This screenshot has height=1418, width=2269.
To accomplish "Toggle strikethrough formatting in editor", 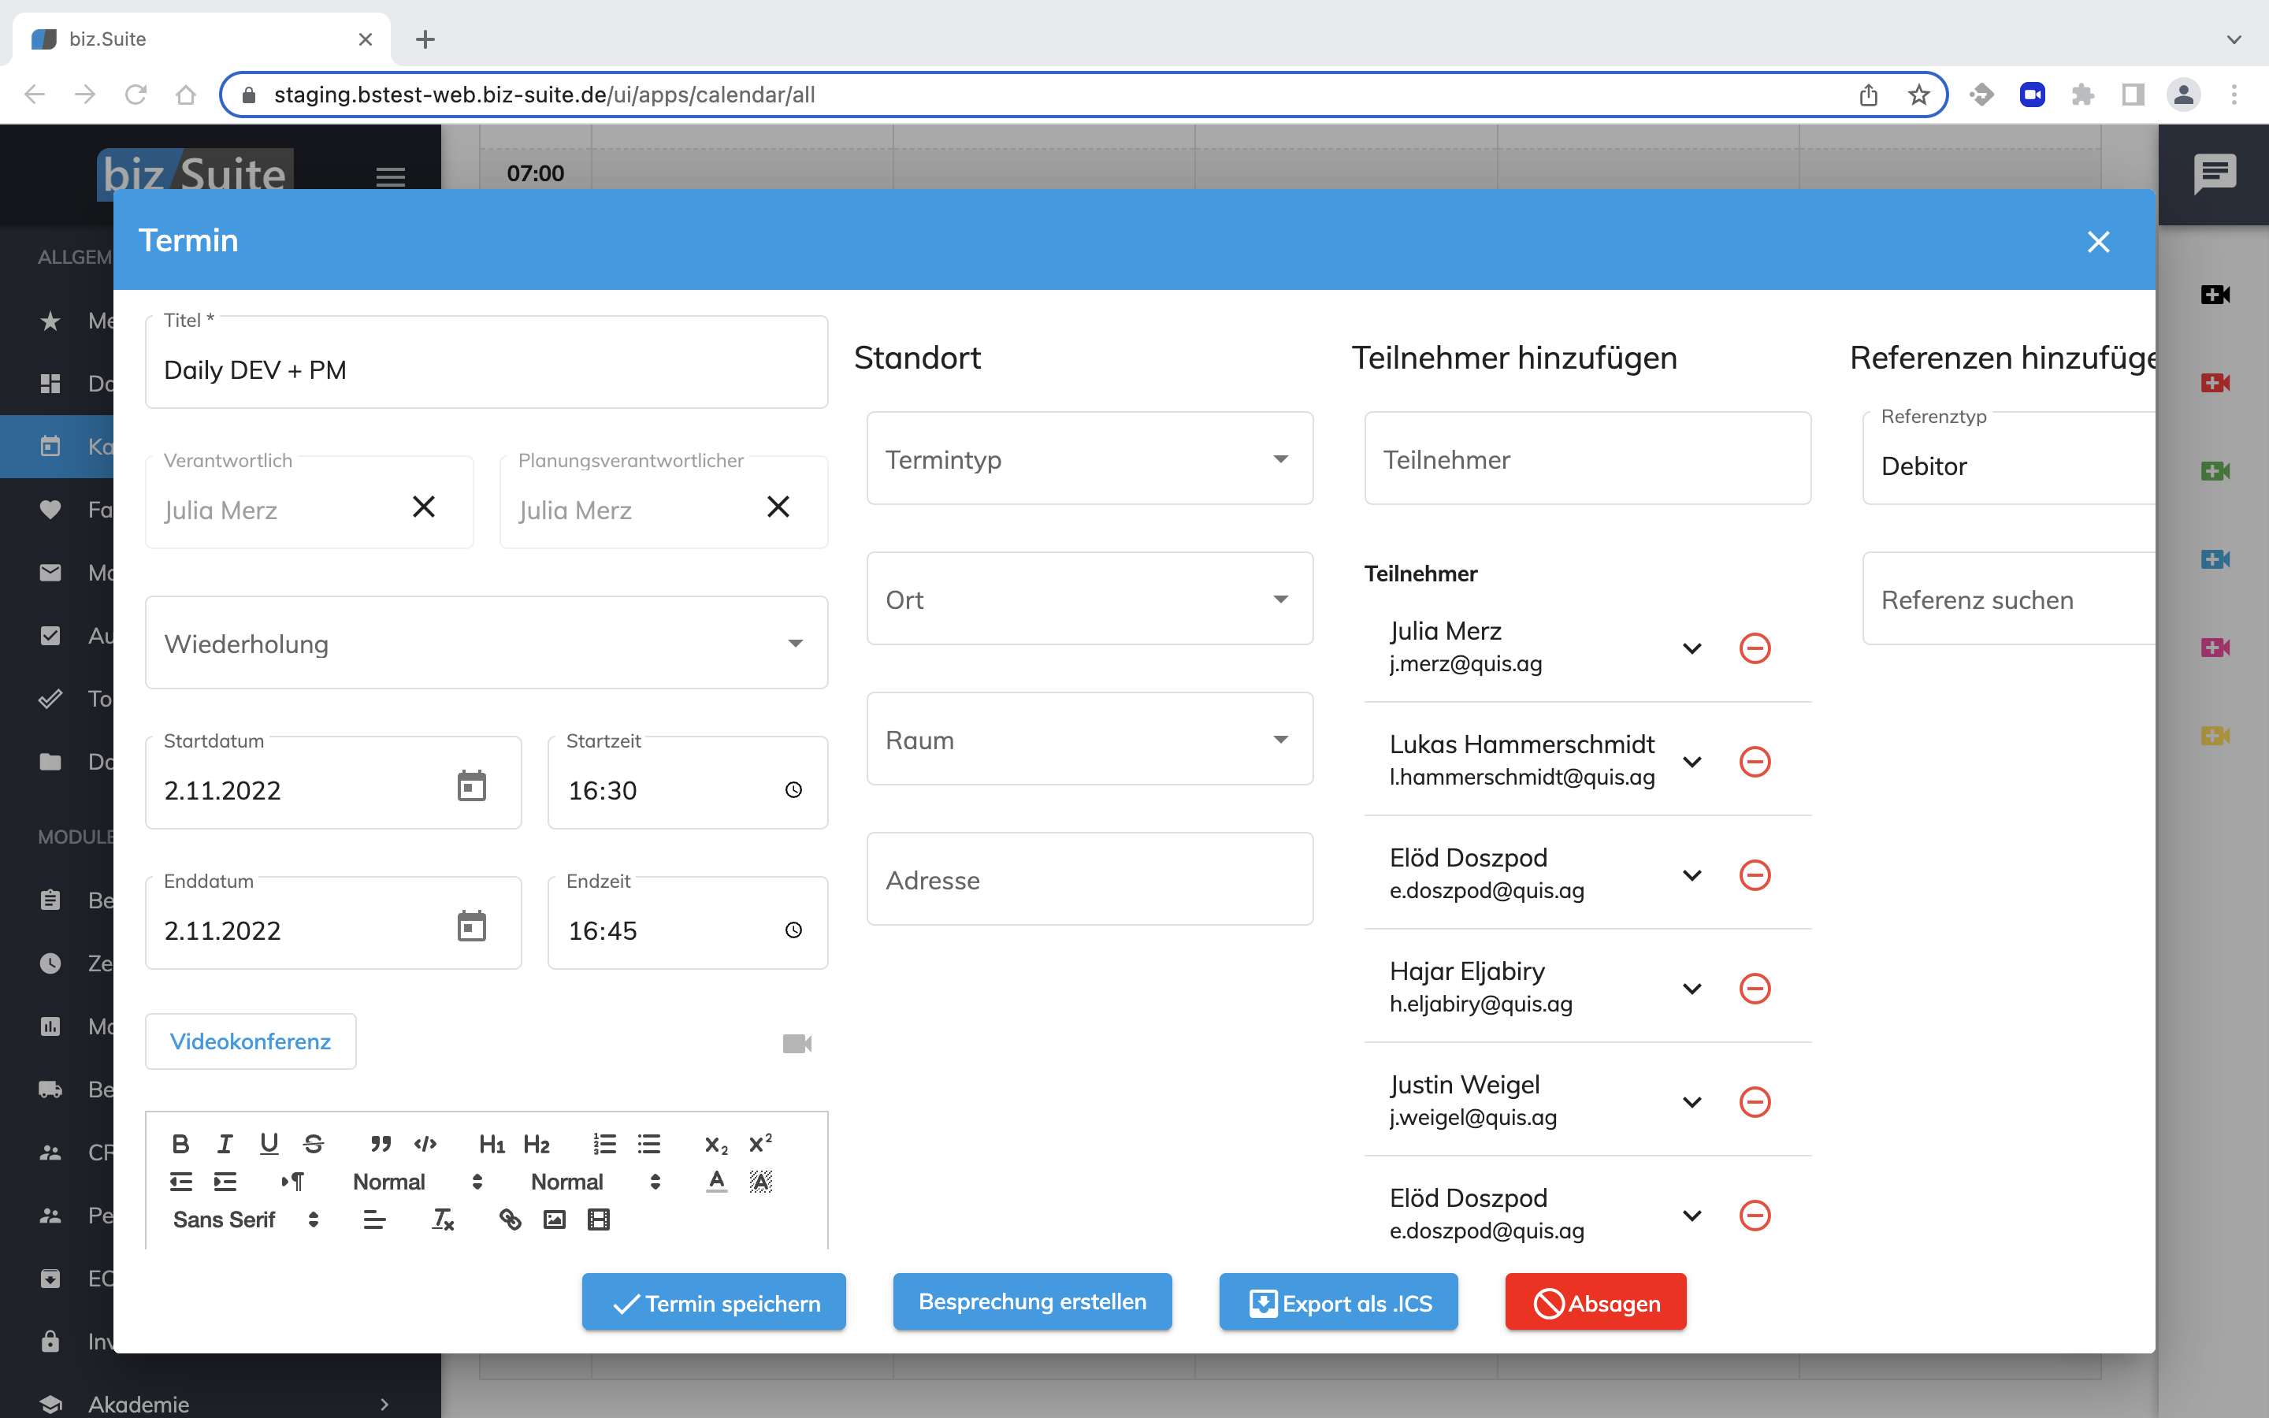I will point(313,1143).
